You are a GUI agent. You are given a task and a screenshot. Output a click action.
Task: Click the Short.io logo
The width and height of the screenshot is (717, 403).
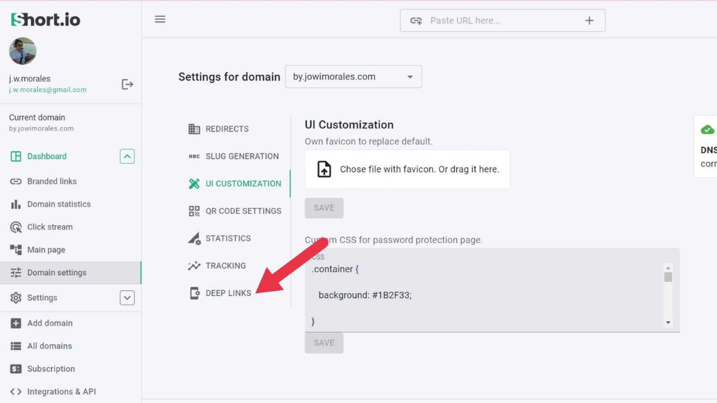coord(46,20)
